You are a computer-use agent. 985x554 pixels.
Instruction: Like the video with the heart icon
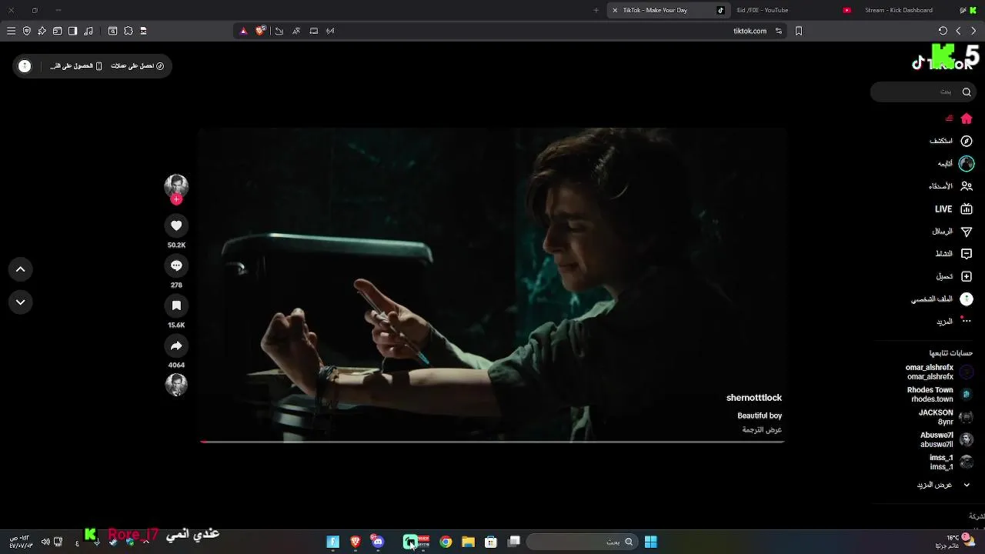[x=176, y=225]
